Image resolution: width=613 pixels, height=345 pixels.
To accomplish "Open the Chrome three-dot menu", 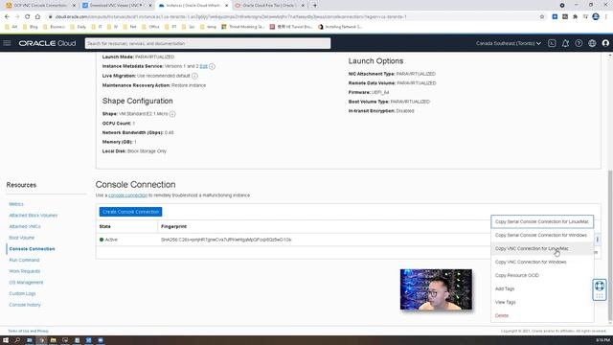I will pyautogui.click(x=606, y=17).
